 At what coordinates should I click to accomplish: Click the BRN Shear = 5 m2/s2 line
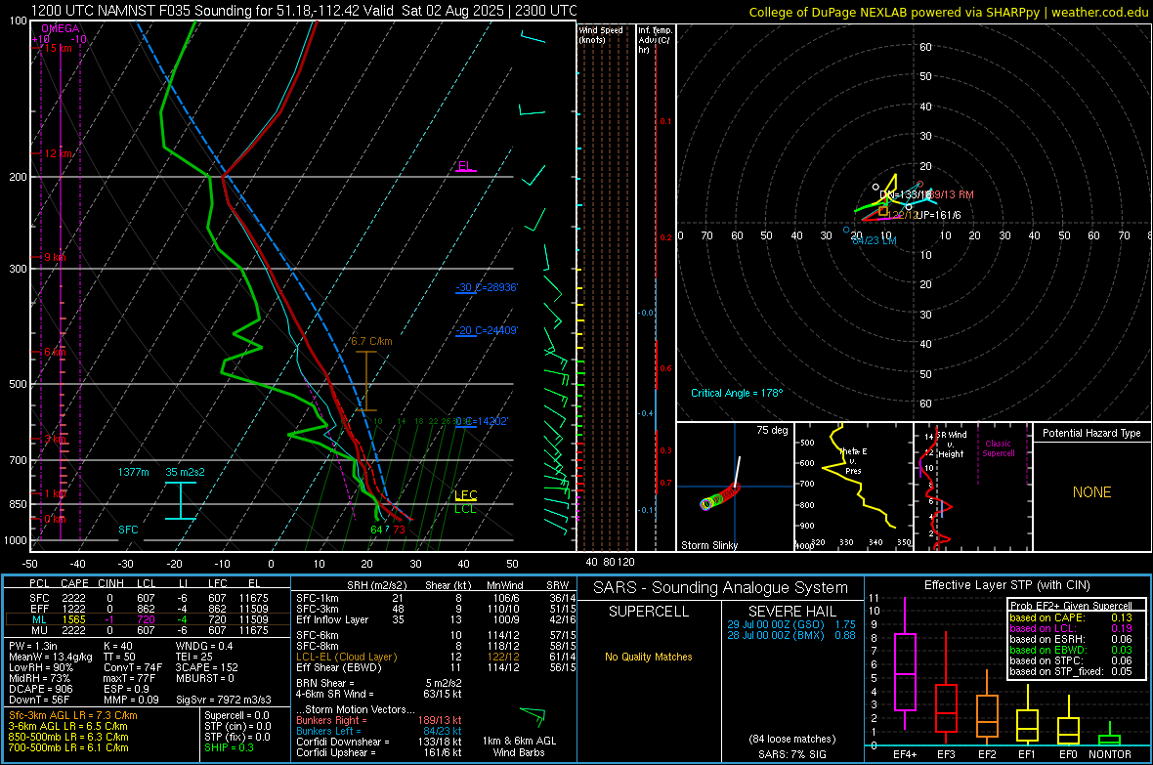(379, 683)
